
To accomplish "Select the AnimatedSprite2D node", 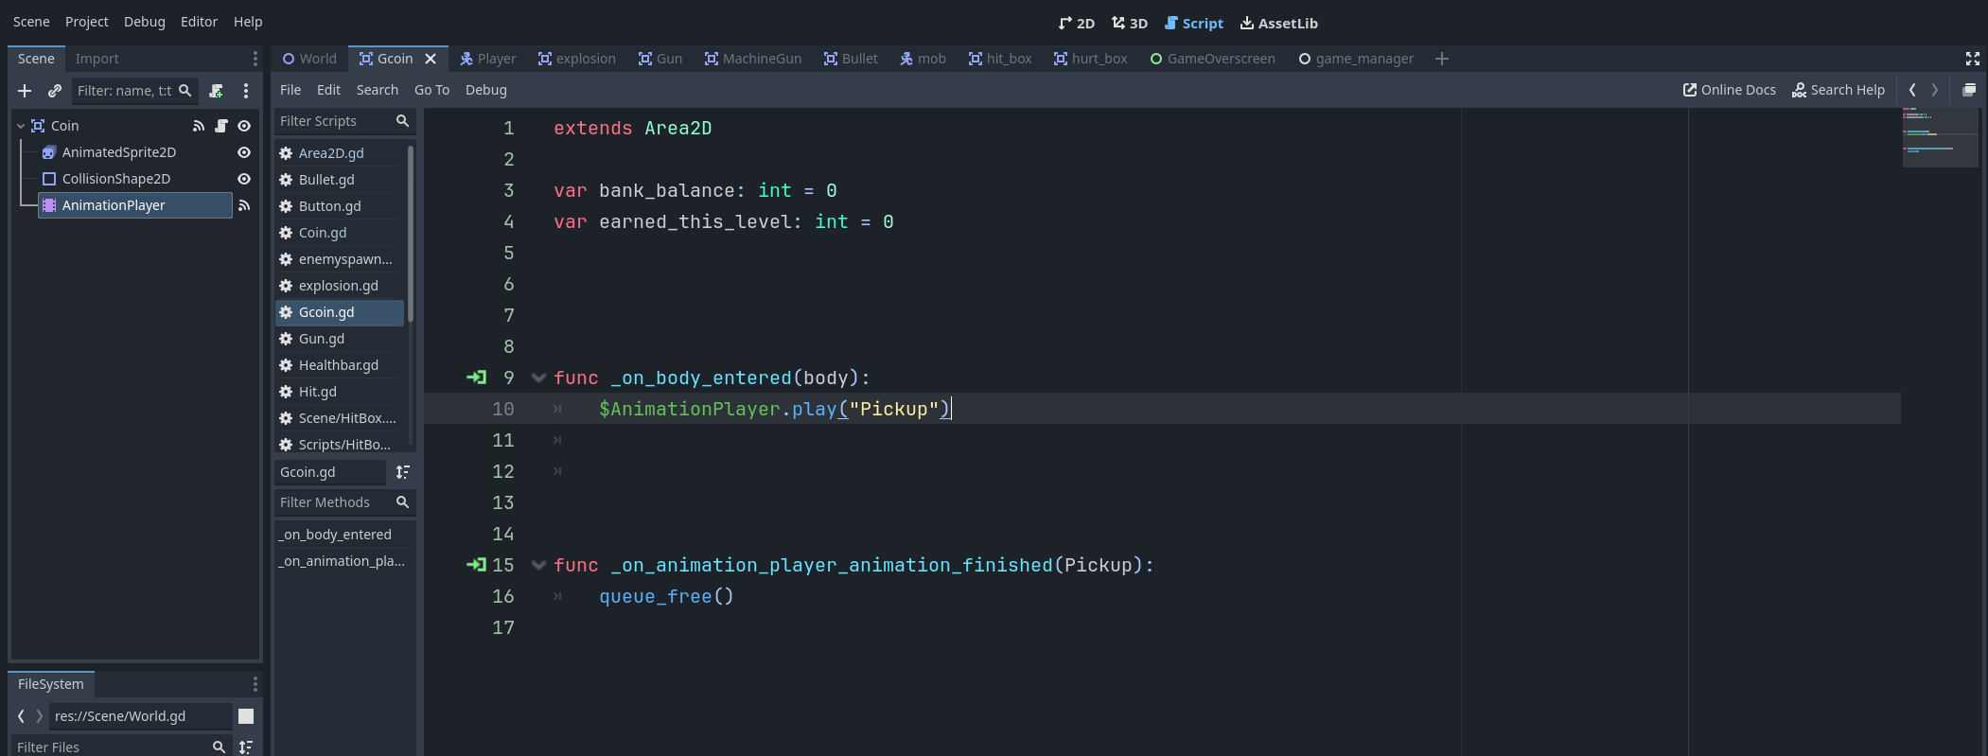I will point(119,152).
